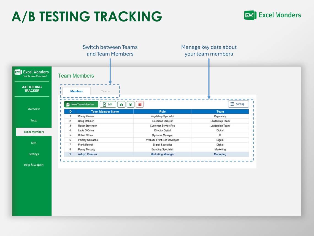Viewport: 314px width, 236px height.
Task: Open the Overview page
Action: tap(34, 109)
